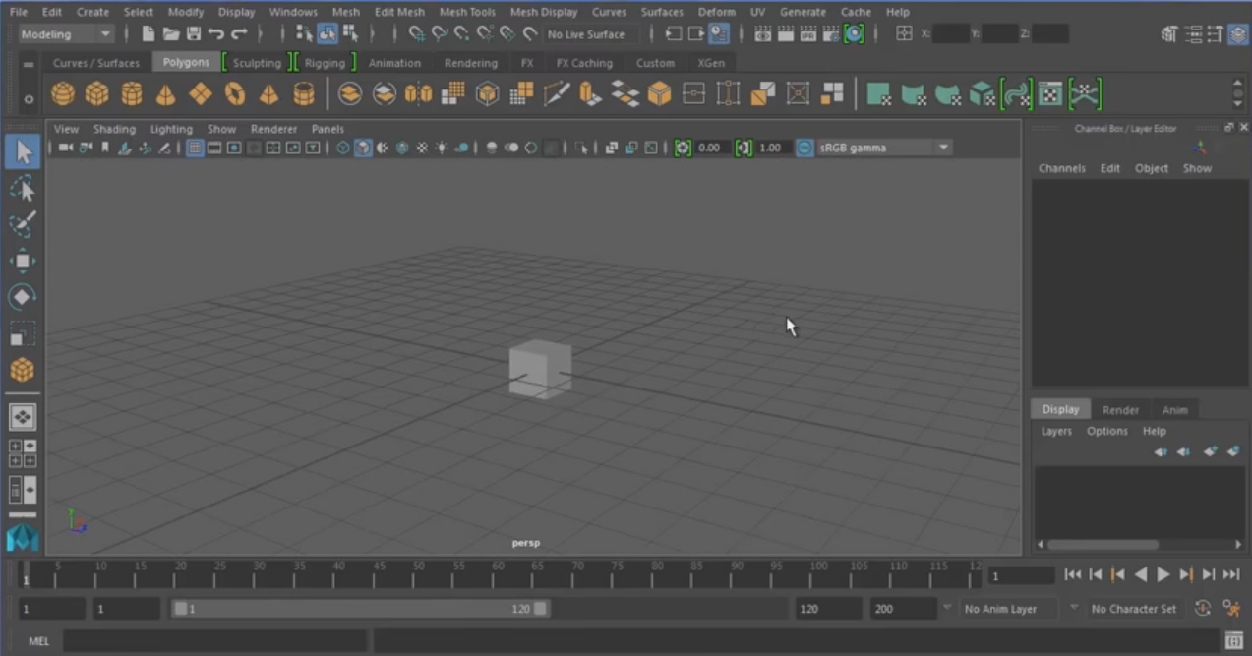Open the Modeling menu set dropdown
The height and width of the screenshot is (656, 1252).
[66, 33]
